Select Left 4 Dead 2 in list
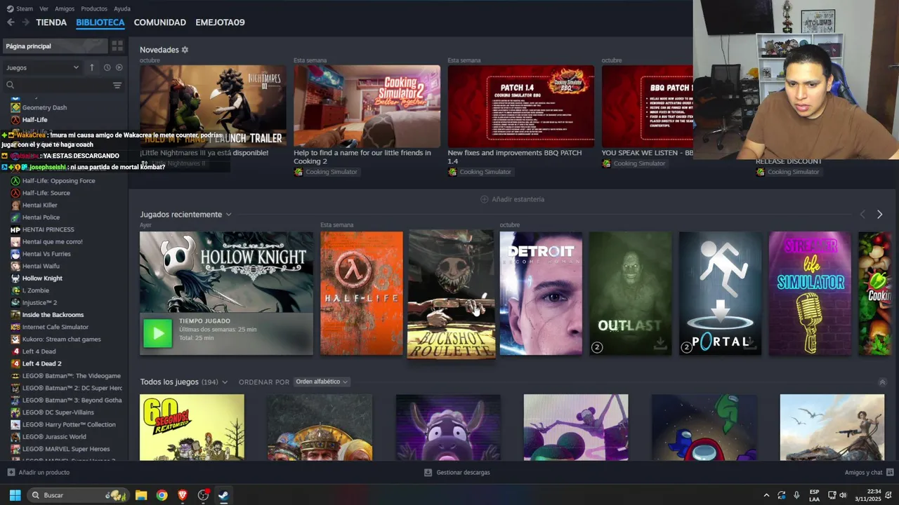 (x=41, y=363)
